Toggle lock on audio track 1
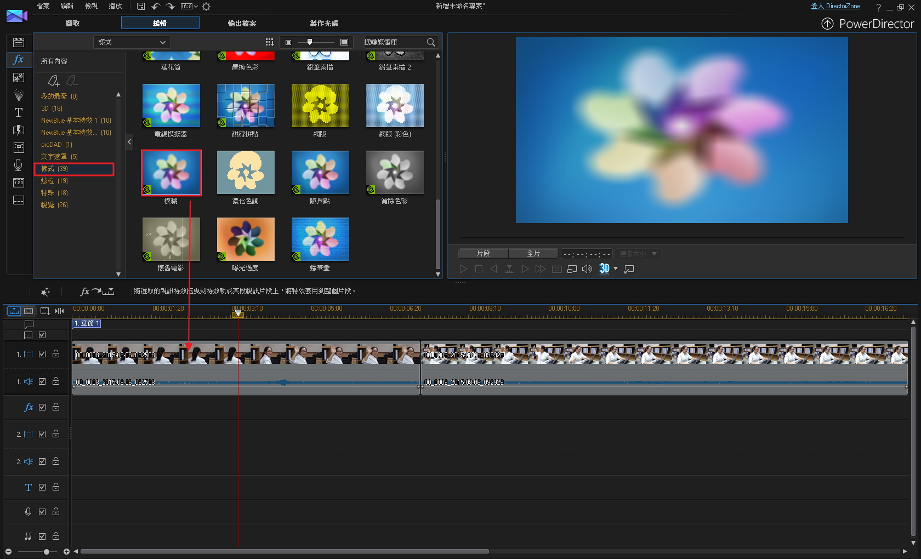 (x=56, y=381)
